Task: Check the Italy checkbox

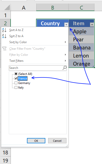Action: coord(16,88)
